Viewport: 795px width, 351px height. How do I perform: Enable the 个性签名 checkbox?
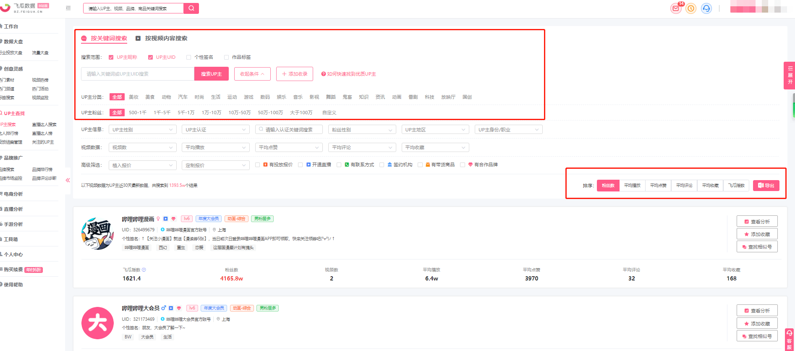189,58
